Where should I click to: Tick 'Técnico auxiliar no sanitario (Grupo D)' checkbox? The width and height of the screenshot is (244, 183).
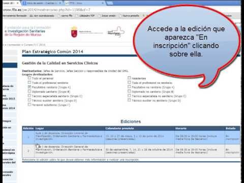click(129, 100)
